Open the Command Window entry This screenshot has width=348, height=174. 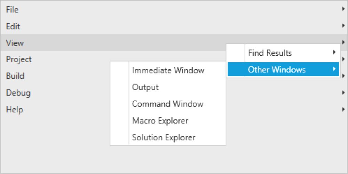pos(168,104)
